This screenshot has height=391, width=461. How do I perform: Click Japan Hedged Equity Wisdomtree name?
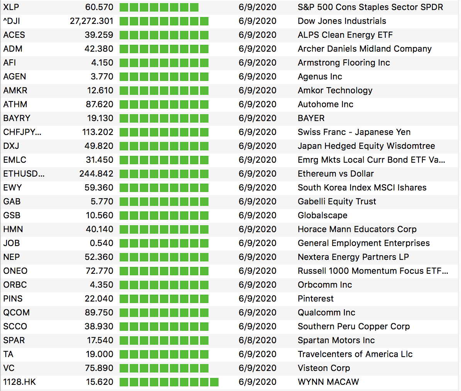tap(366, 146)
